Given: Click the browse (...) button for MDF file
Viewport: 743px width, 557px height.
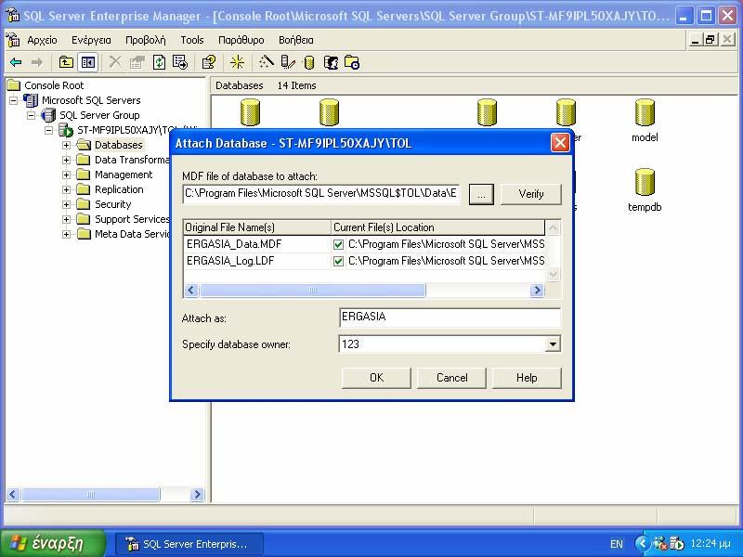Looking at the screenshot, I should click(481, 194).
